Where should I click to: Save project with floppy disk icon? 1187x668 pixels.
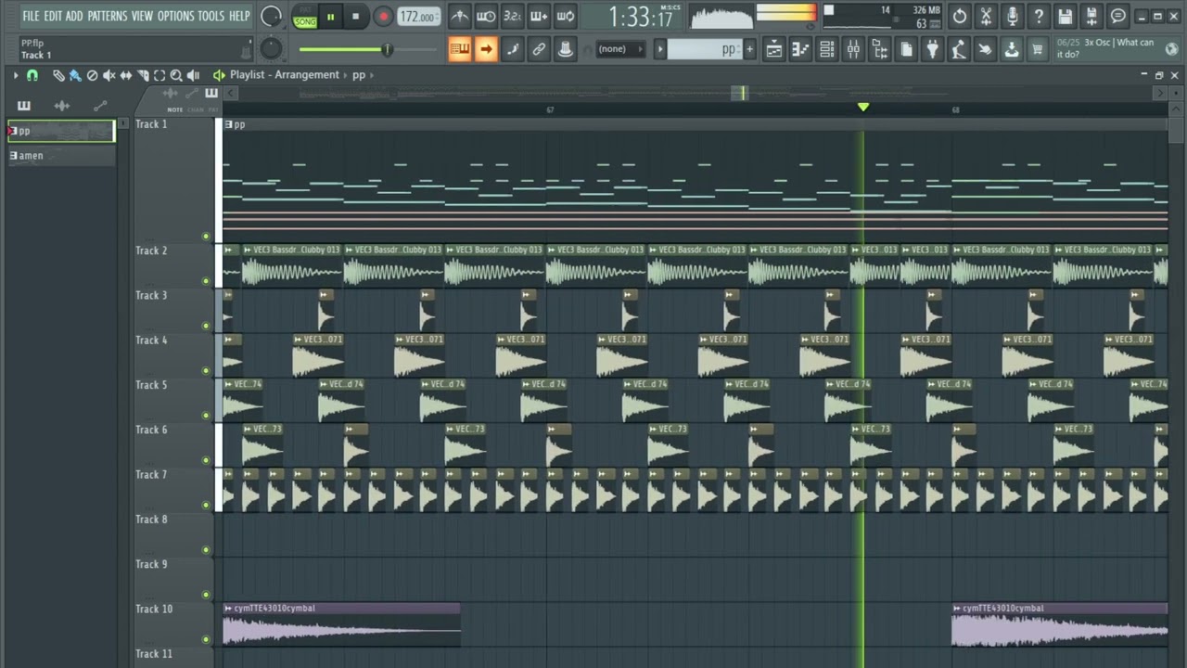pyautogui.click(x=1066, y=16)
